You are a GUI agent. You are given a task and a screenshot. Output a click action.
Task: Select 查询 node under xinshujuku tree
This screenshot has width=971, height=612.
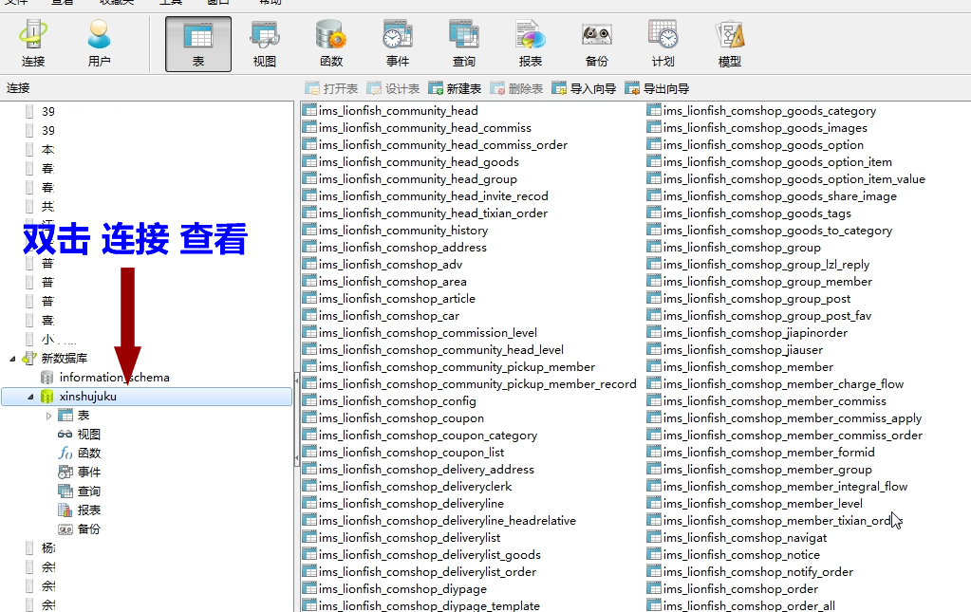[88, 491]
